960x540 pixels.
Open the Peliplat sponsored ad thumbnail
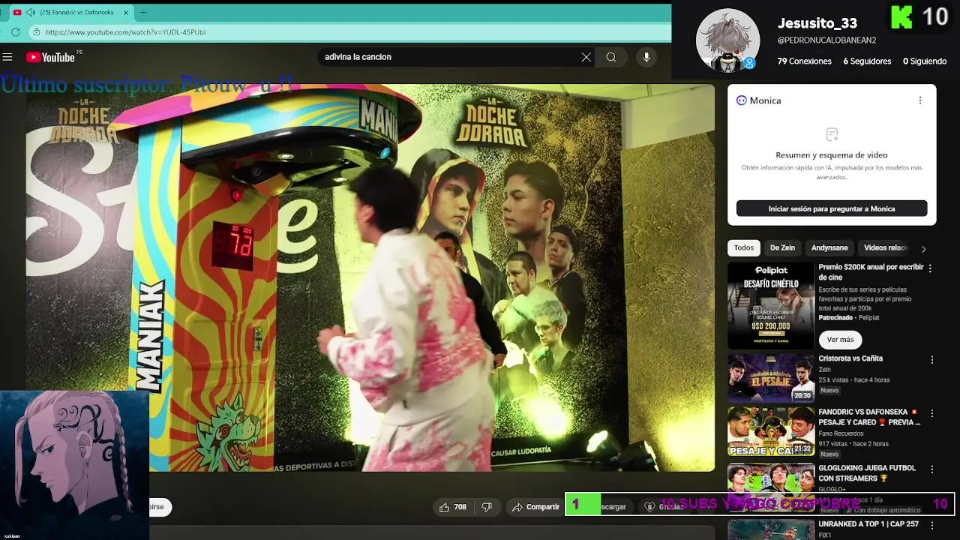771,305
